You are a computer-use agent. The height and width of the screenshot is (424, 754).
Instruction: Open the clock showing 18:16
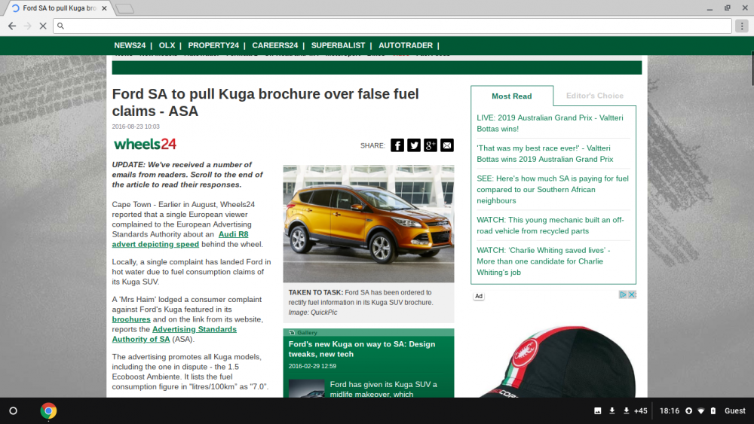[670, 411]
